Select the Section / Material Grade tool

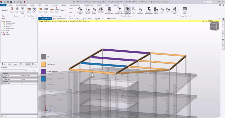pyautogui.click(x=119, y=11)
